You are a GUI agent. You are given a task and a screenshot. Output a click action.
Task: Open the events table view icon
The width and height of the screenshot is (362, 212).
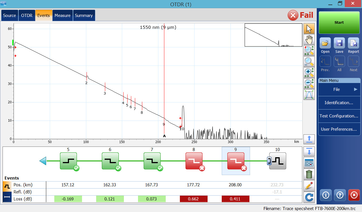tap(309, 163)
